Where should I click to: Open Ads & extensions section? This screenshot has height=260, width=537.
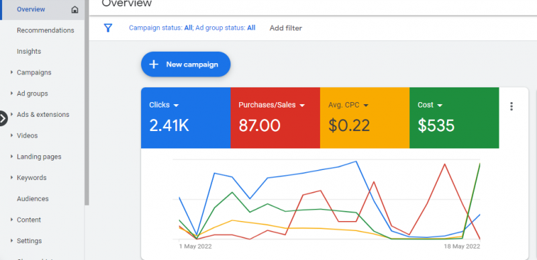coord(43,114)
